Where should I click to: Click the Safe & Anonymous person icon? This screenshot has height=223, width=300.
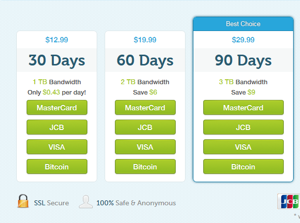click(85, 202)
